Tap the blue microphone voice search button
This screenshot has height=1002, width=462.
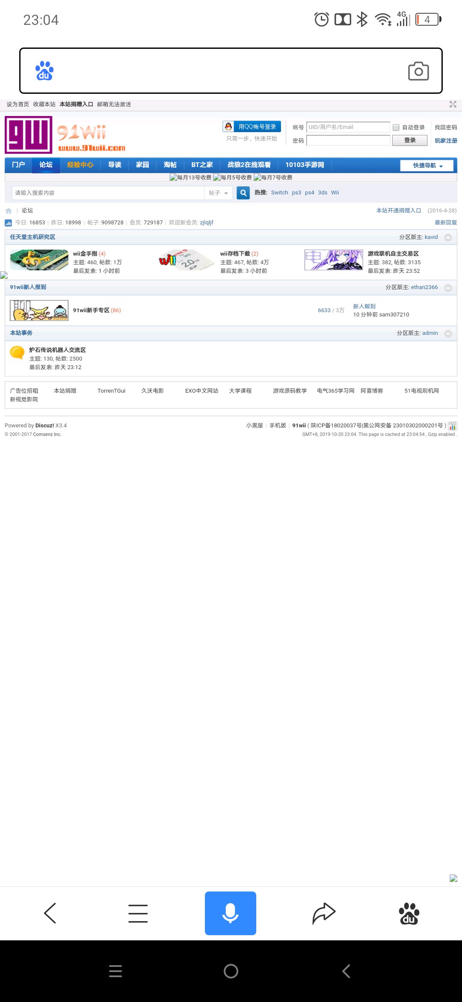click(231, 913)
